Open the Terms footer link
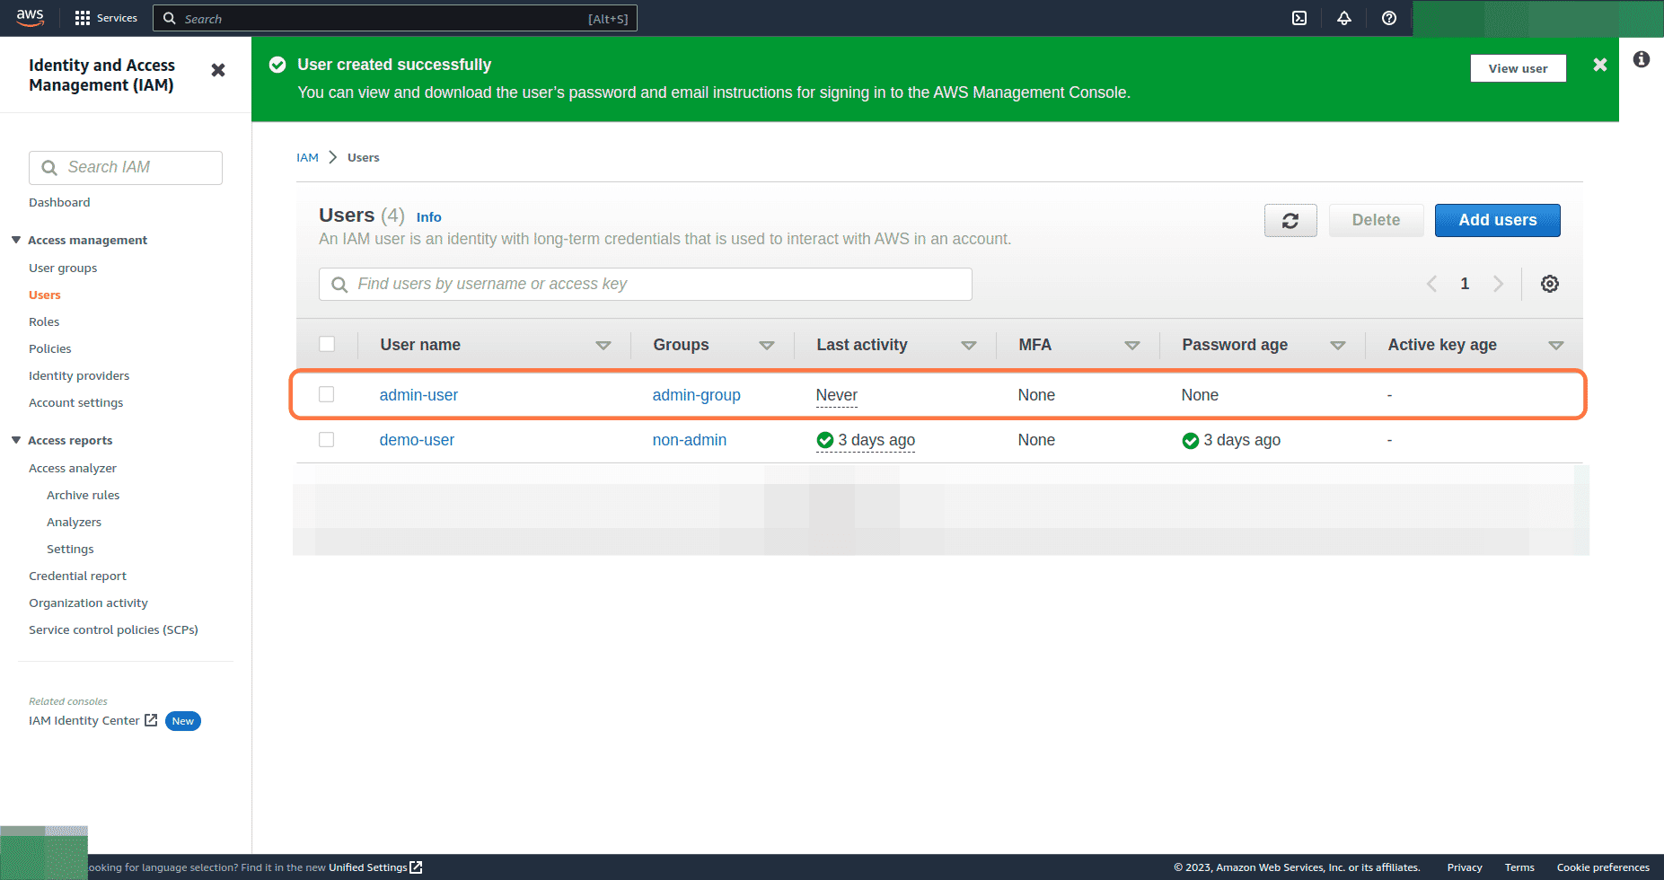The height and width of the screenshot is (880, 1664). (1519, 867)
